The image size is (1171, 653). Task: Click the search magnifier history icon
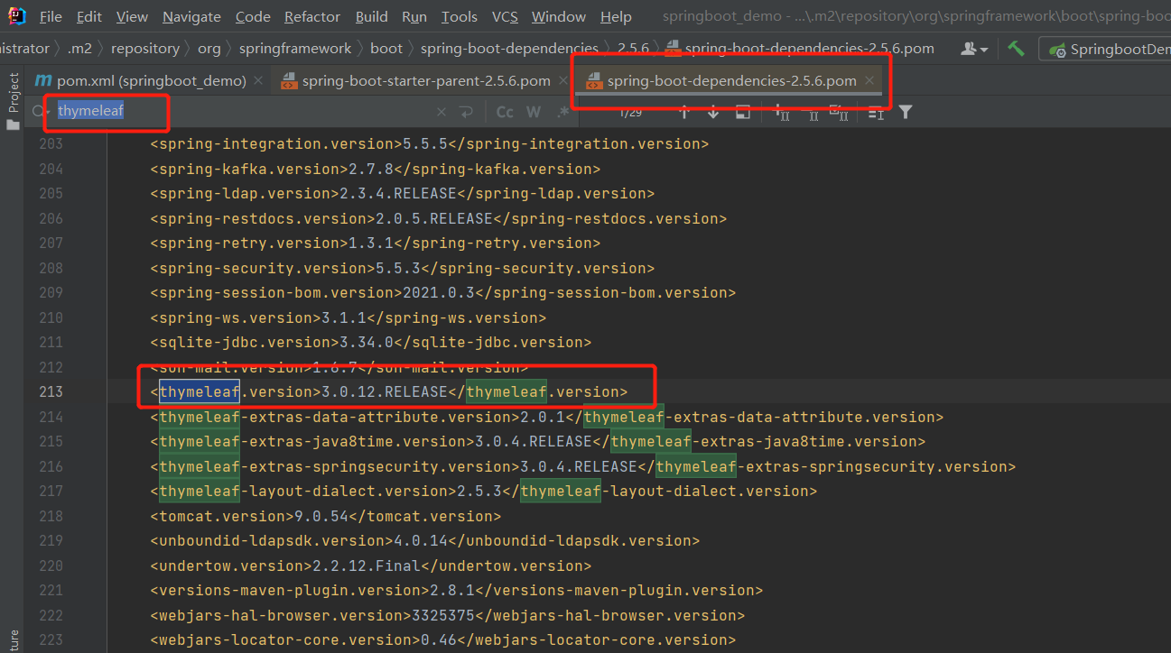click(x=39, y=112)
